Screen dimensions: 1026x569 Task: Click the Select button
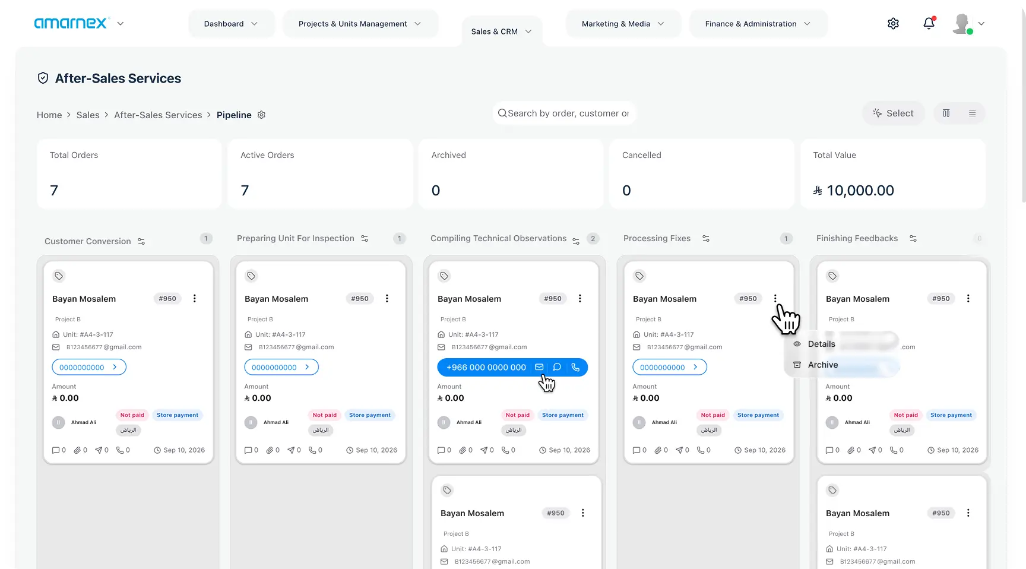tap(893, 113)
